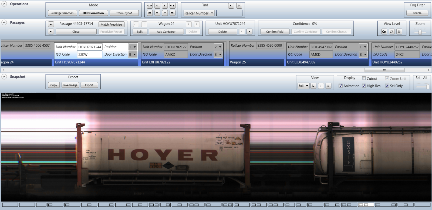Go to next unit with arrow beside Delete
The width and height of the screenshot is (432, 210).
pos(249,32)
